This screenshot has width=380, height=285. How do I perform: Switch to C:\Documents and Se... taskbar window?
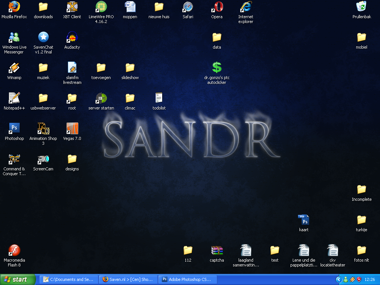[x=69, y=279]
